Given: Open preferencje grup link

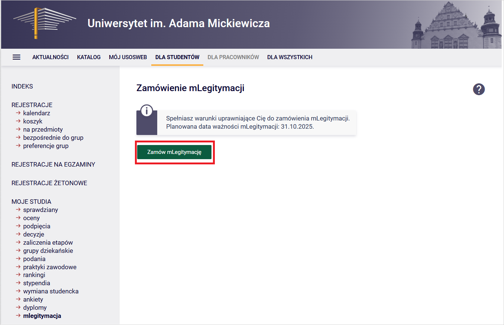Looking at the screenshot, I should 46,146.
